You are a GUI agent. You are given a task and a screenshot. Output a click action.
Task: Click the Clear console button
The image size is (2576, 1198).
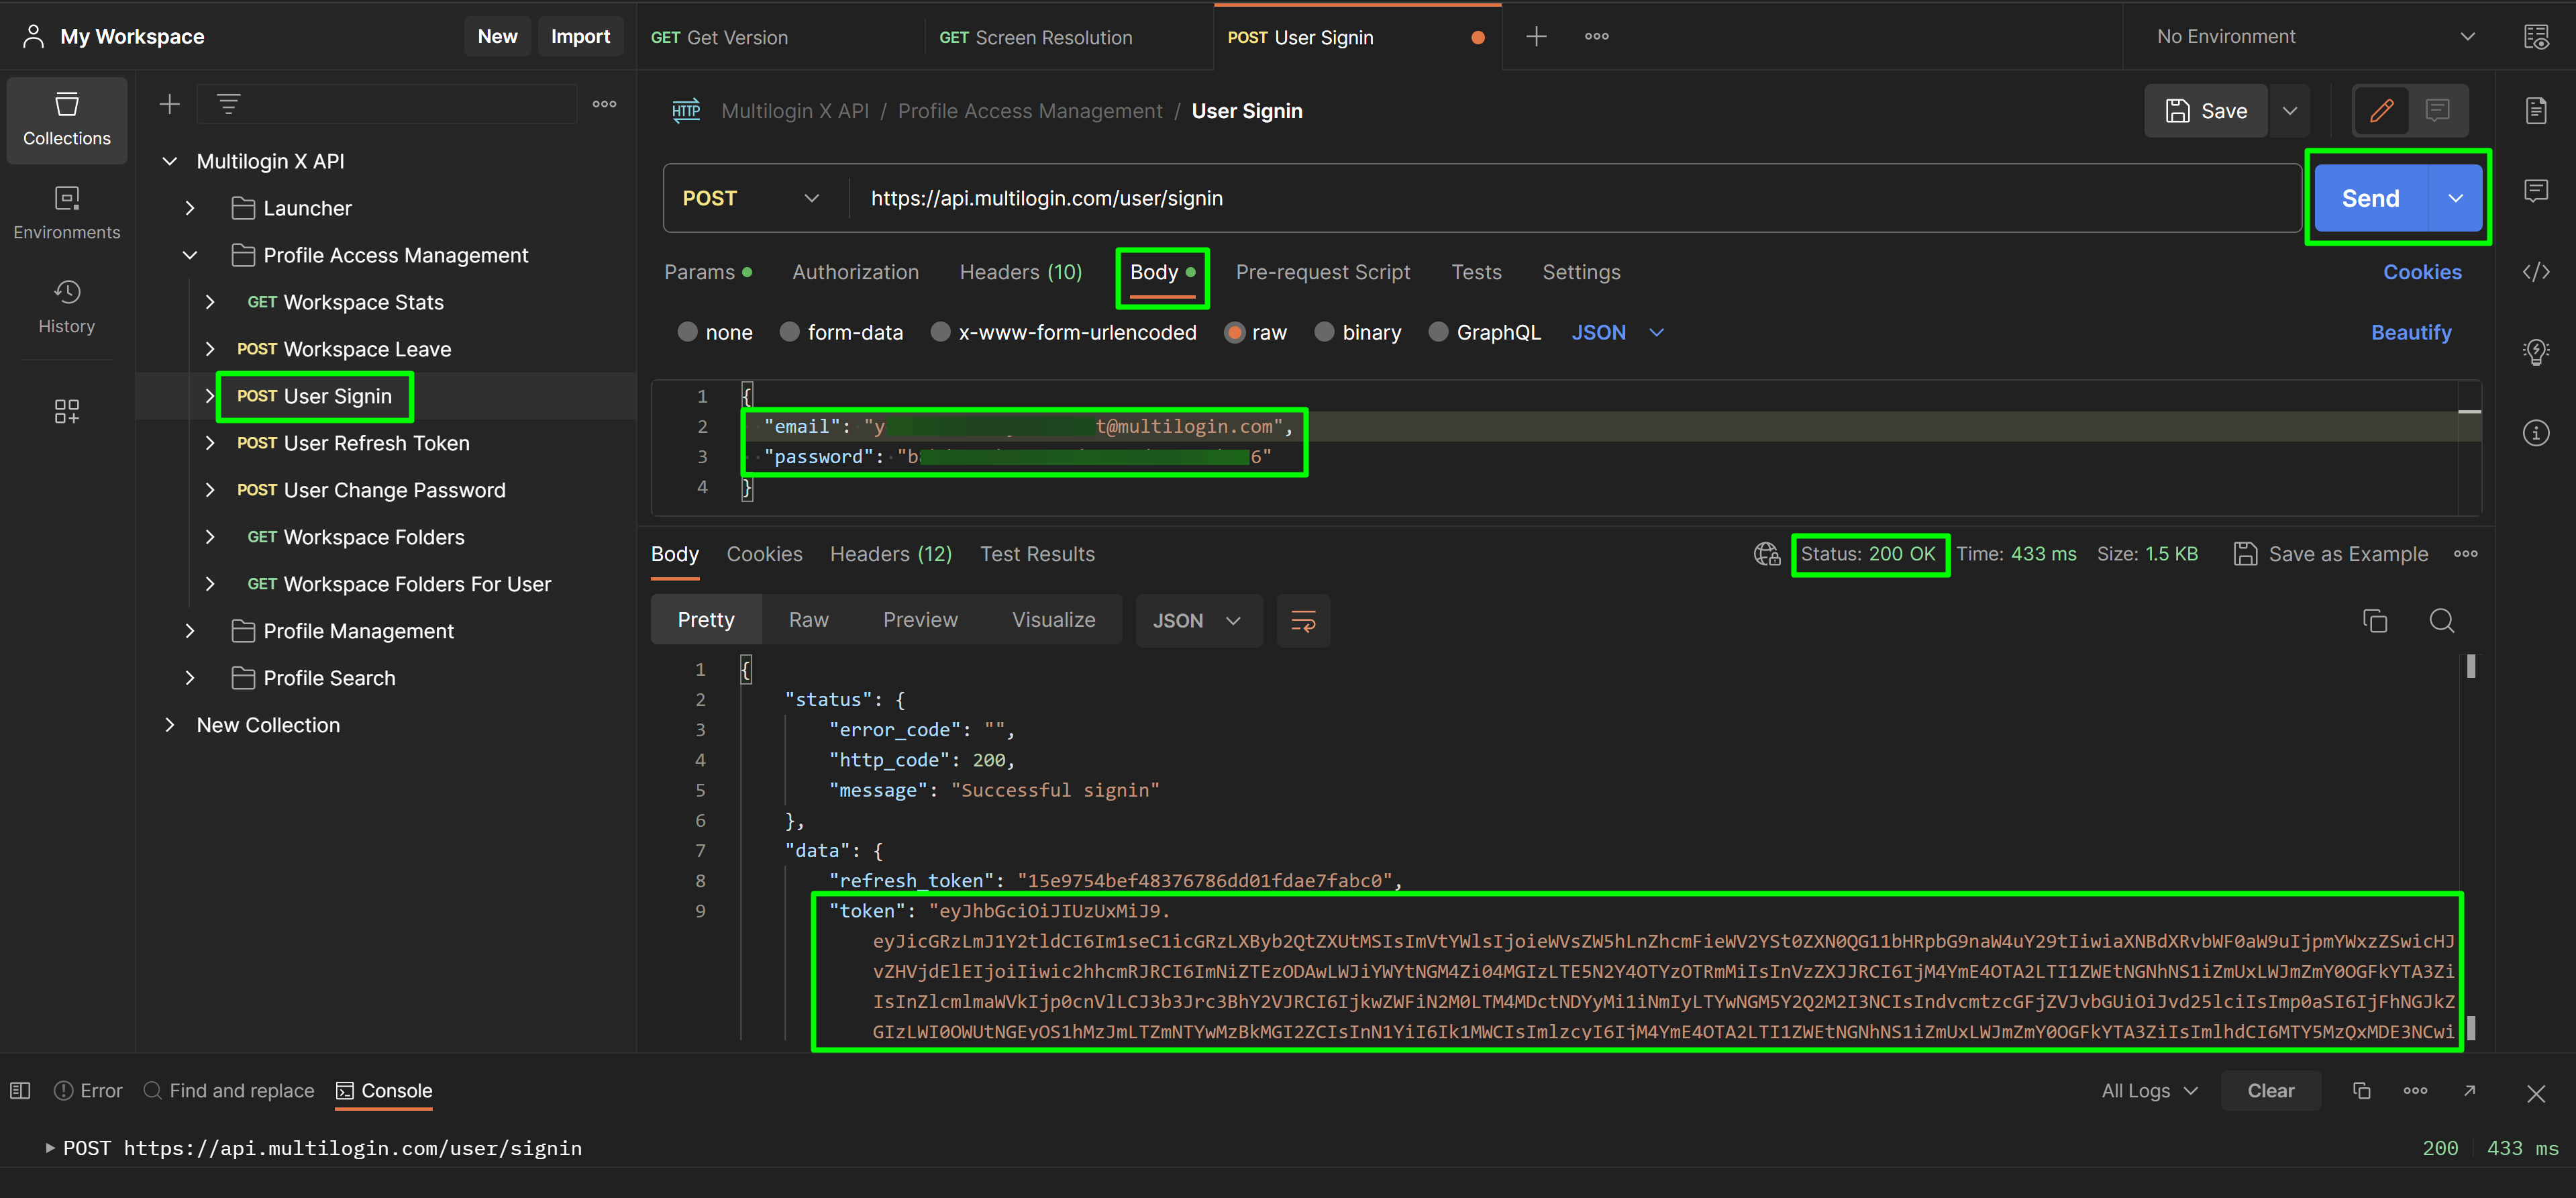coord(2270,1091)
